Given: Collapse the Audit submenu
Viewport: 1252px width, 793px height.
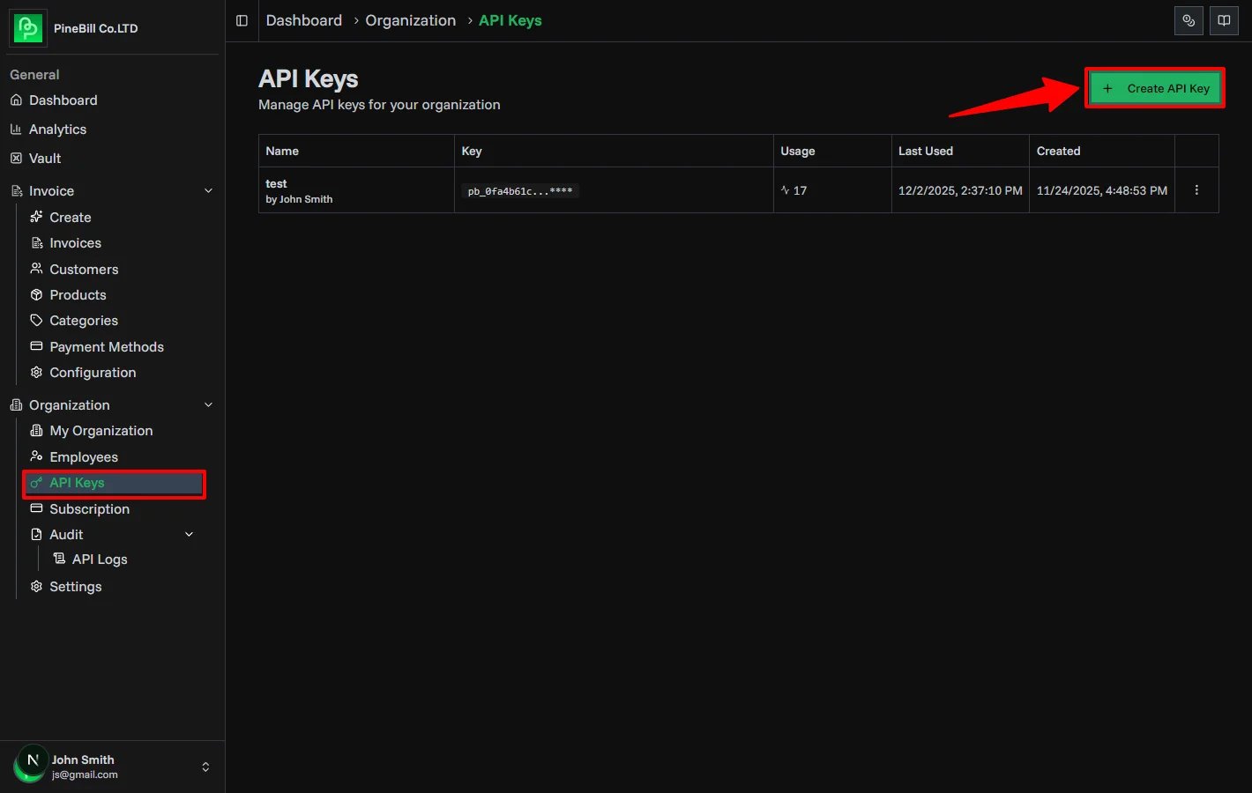Looking at the screenshot, I should 189,534.
